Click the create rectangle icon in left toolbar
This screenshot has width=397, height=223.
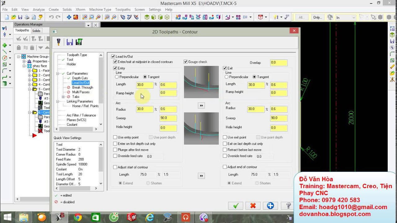point(5,64)
